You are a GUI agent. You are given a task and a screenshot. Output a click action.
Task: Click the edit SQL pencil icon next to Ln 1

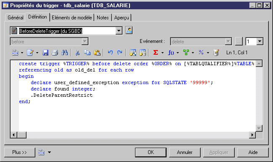216,53
